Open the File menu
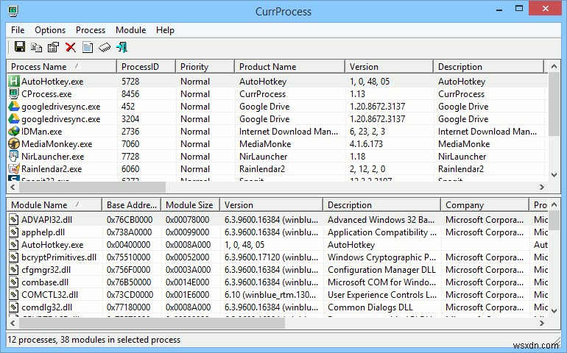Viewport: 567px width, 353px height. [x=18, y=30]
